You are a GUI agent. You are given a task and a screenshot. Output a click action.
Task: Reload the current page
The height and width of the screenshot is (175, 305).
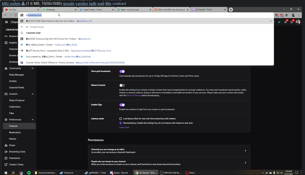[16, 15]
